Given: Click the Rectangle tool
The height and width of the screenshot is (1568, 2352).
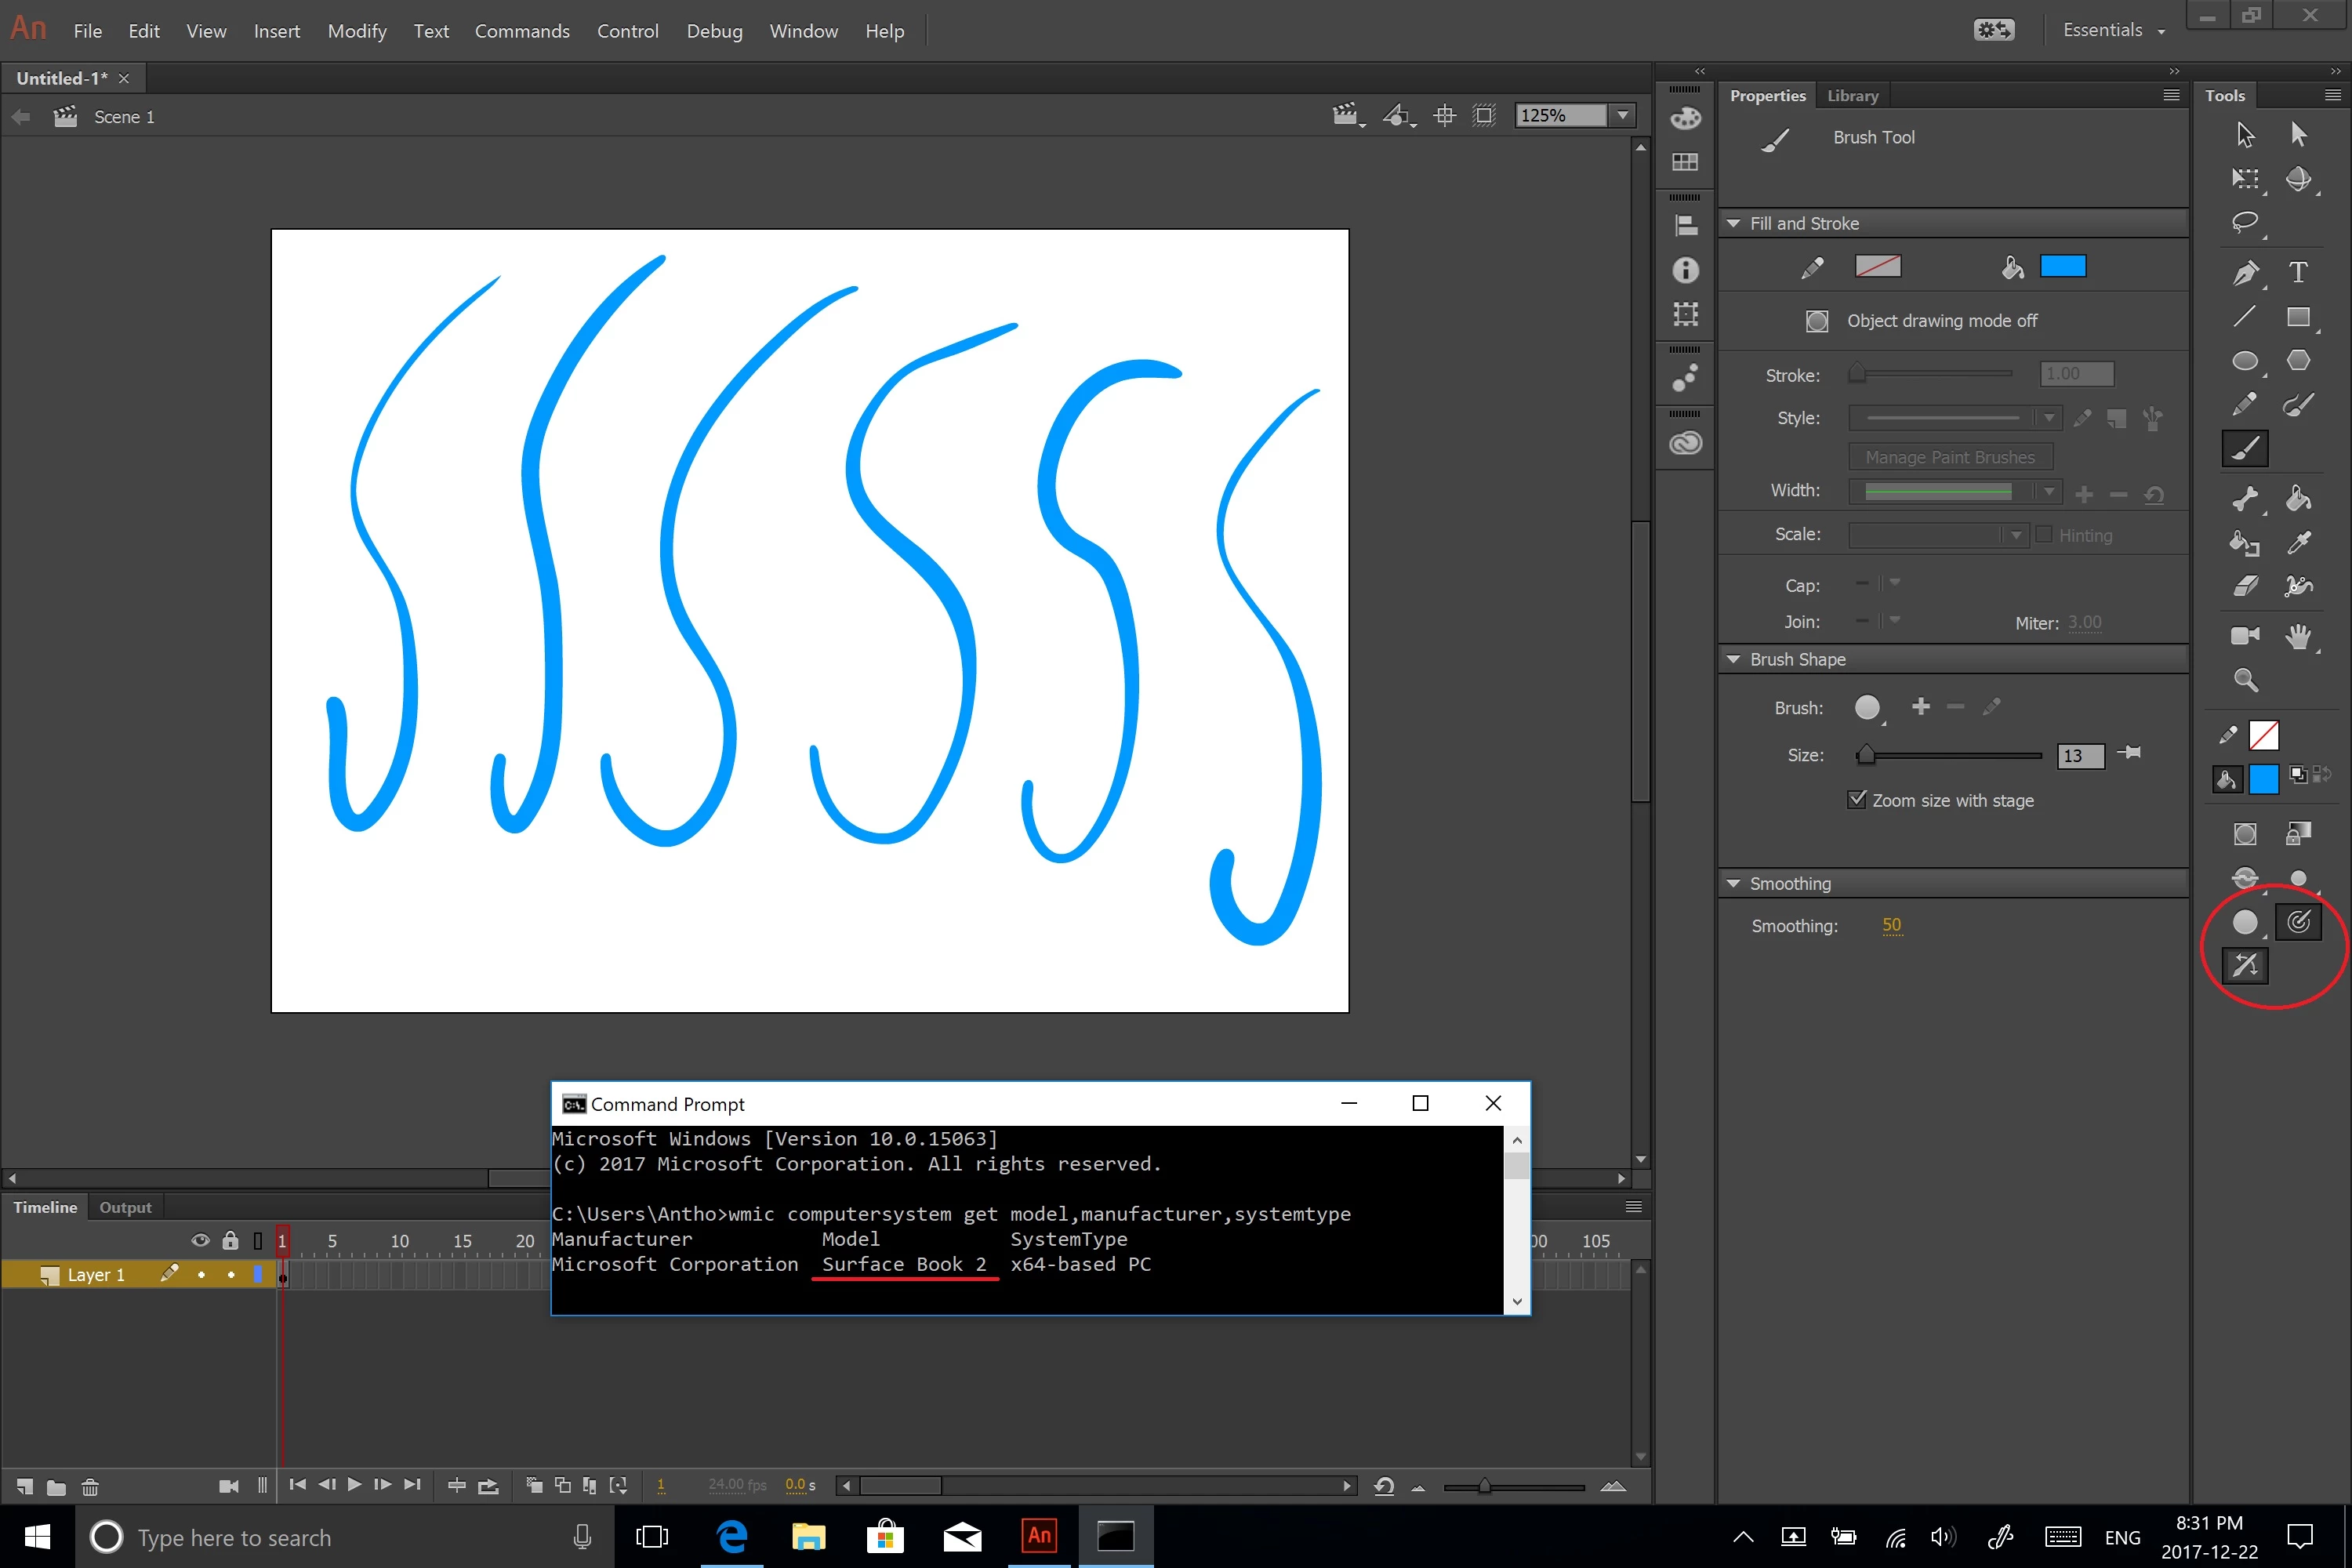Looking at the screenshot, I should pyautogui.click(x=2297, y=317).
